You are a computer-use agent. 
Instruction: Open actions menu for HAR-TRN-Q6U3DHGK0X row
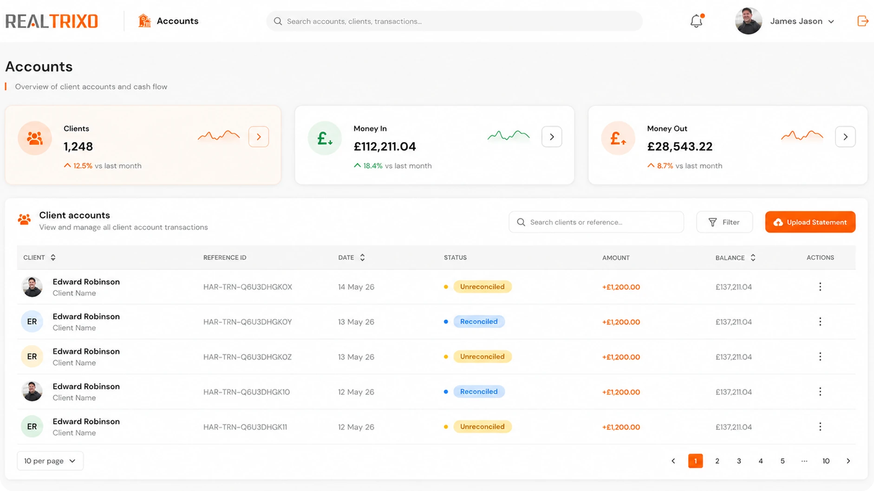(820, 287)
